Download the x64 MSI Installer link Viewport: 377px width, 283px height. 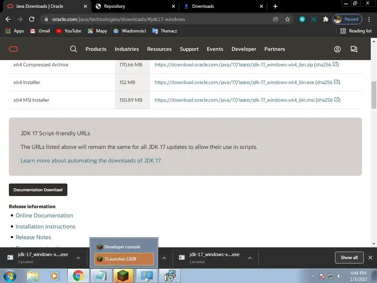pos(235,100)
